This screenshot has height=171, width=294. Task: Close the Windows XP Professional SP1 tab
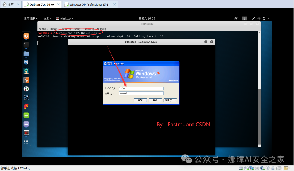(x=115, y=4)
